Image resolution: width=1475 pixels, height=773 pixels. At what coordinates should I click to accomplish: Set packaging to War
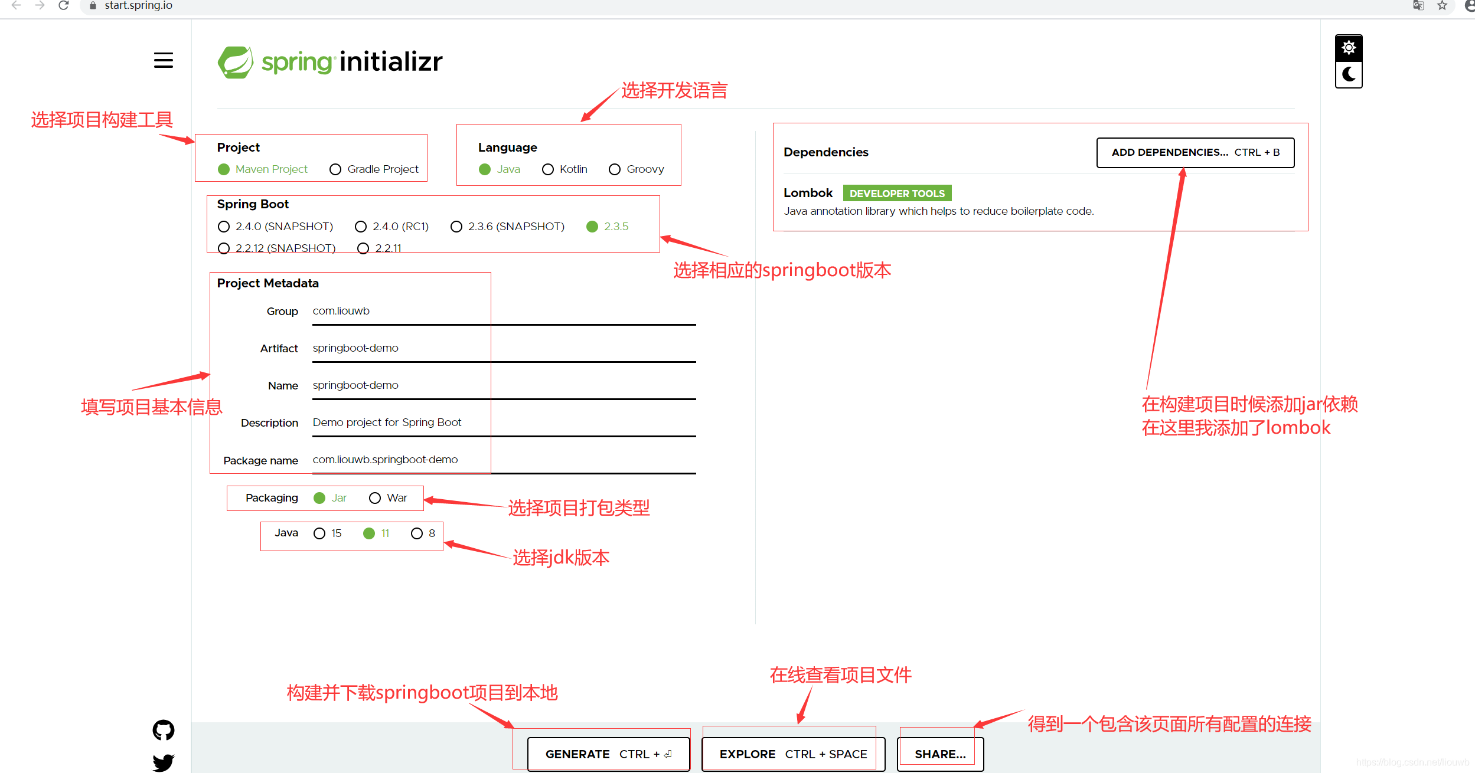pos(388,498)
